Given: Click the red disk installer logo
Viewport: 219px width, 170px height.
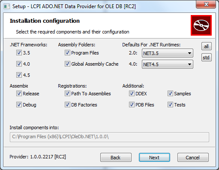Looking at the screenshot, I should pos(201,25).
